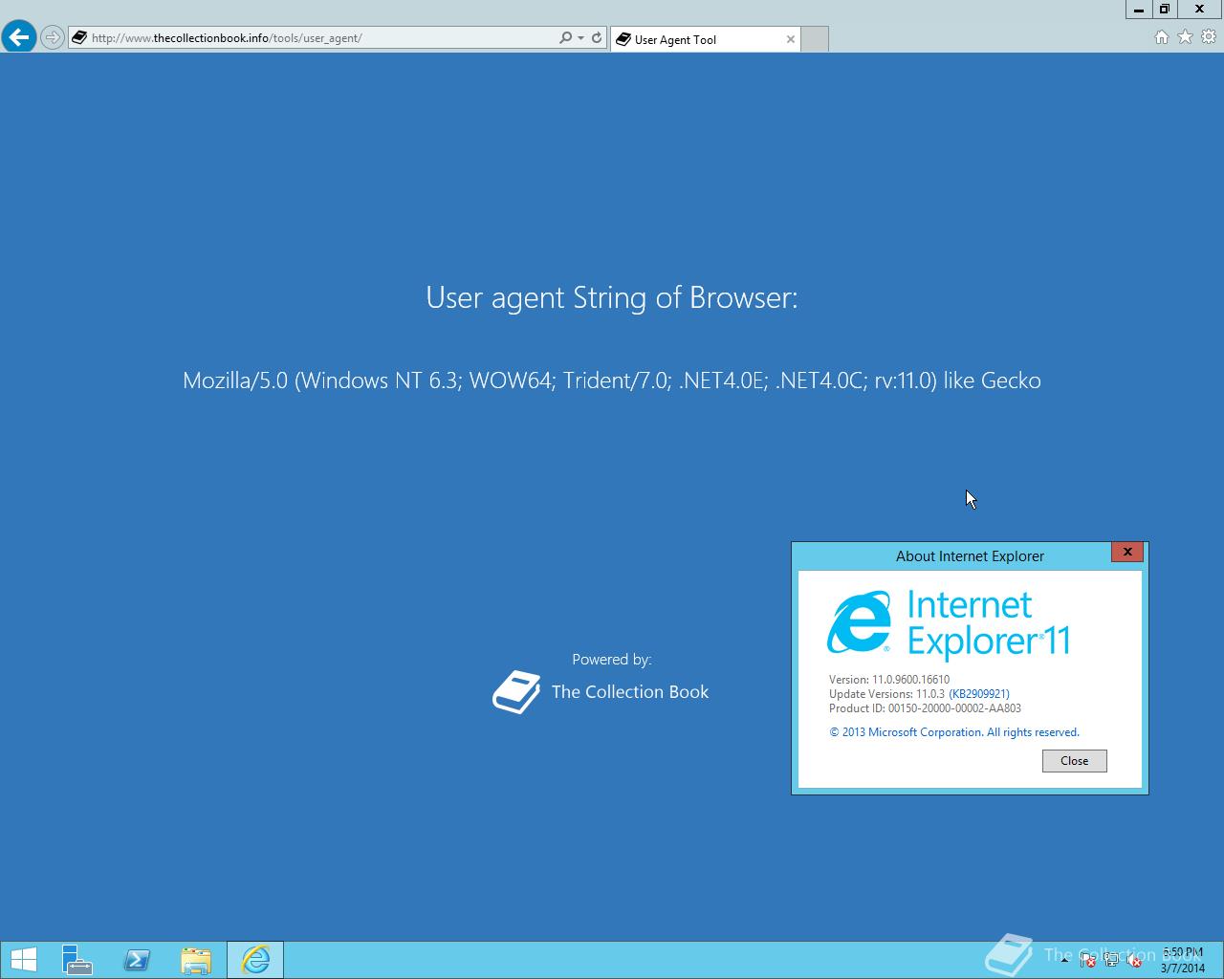Viewport: 1224px width, 979px height.
Task: Open the KB2909921 update link
Action: point(978,694)
